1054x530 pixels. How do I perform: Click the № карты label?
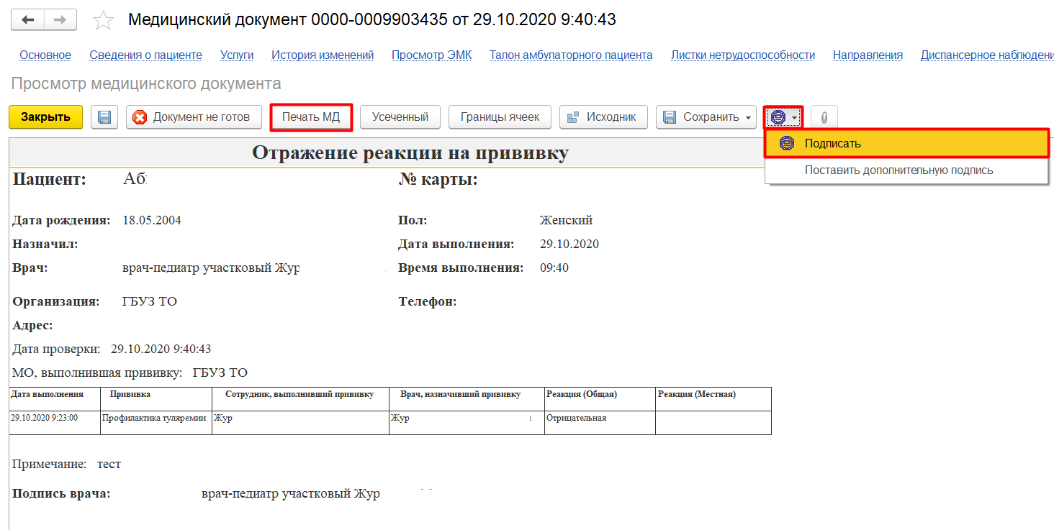[x=438, y=180]
